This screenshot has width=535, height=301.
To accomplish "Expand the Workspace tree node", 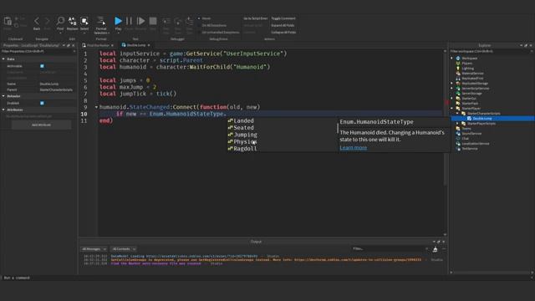I will pos(451,59).
